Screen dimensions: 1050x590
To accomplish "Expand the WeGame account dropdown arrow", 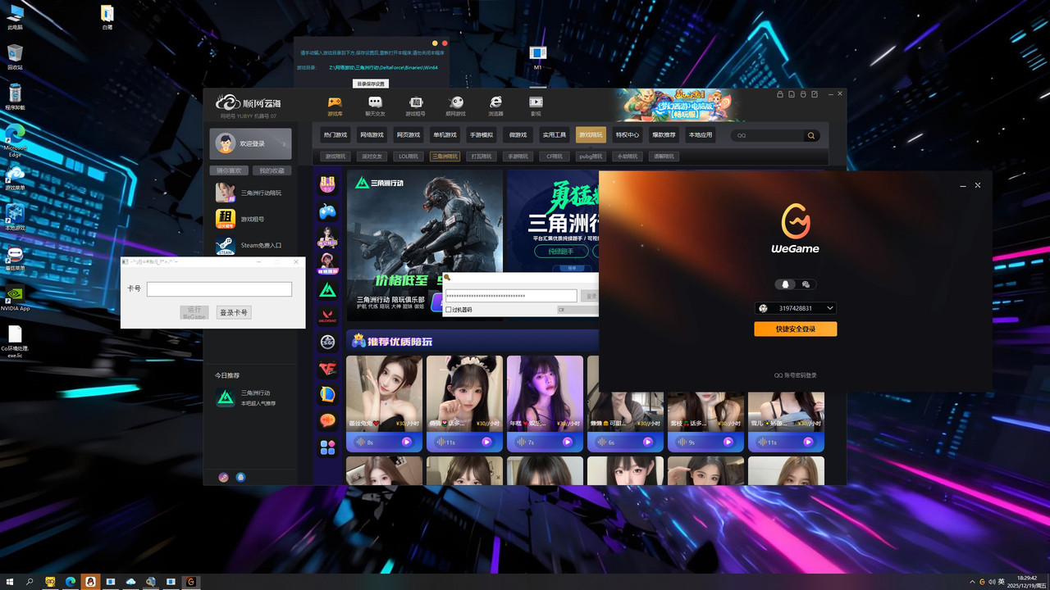I will [830, 308].
